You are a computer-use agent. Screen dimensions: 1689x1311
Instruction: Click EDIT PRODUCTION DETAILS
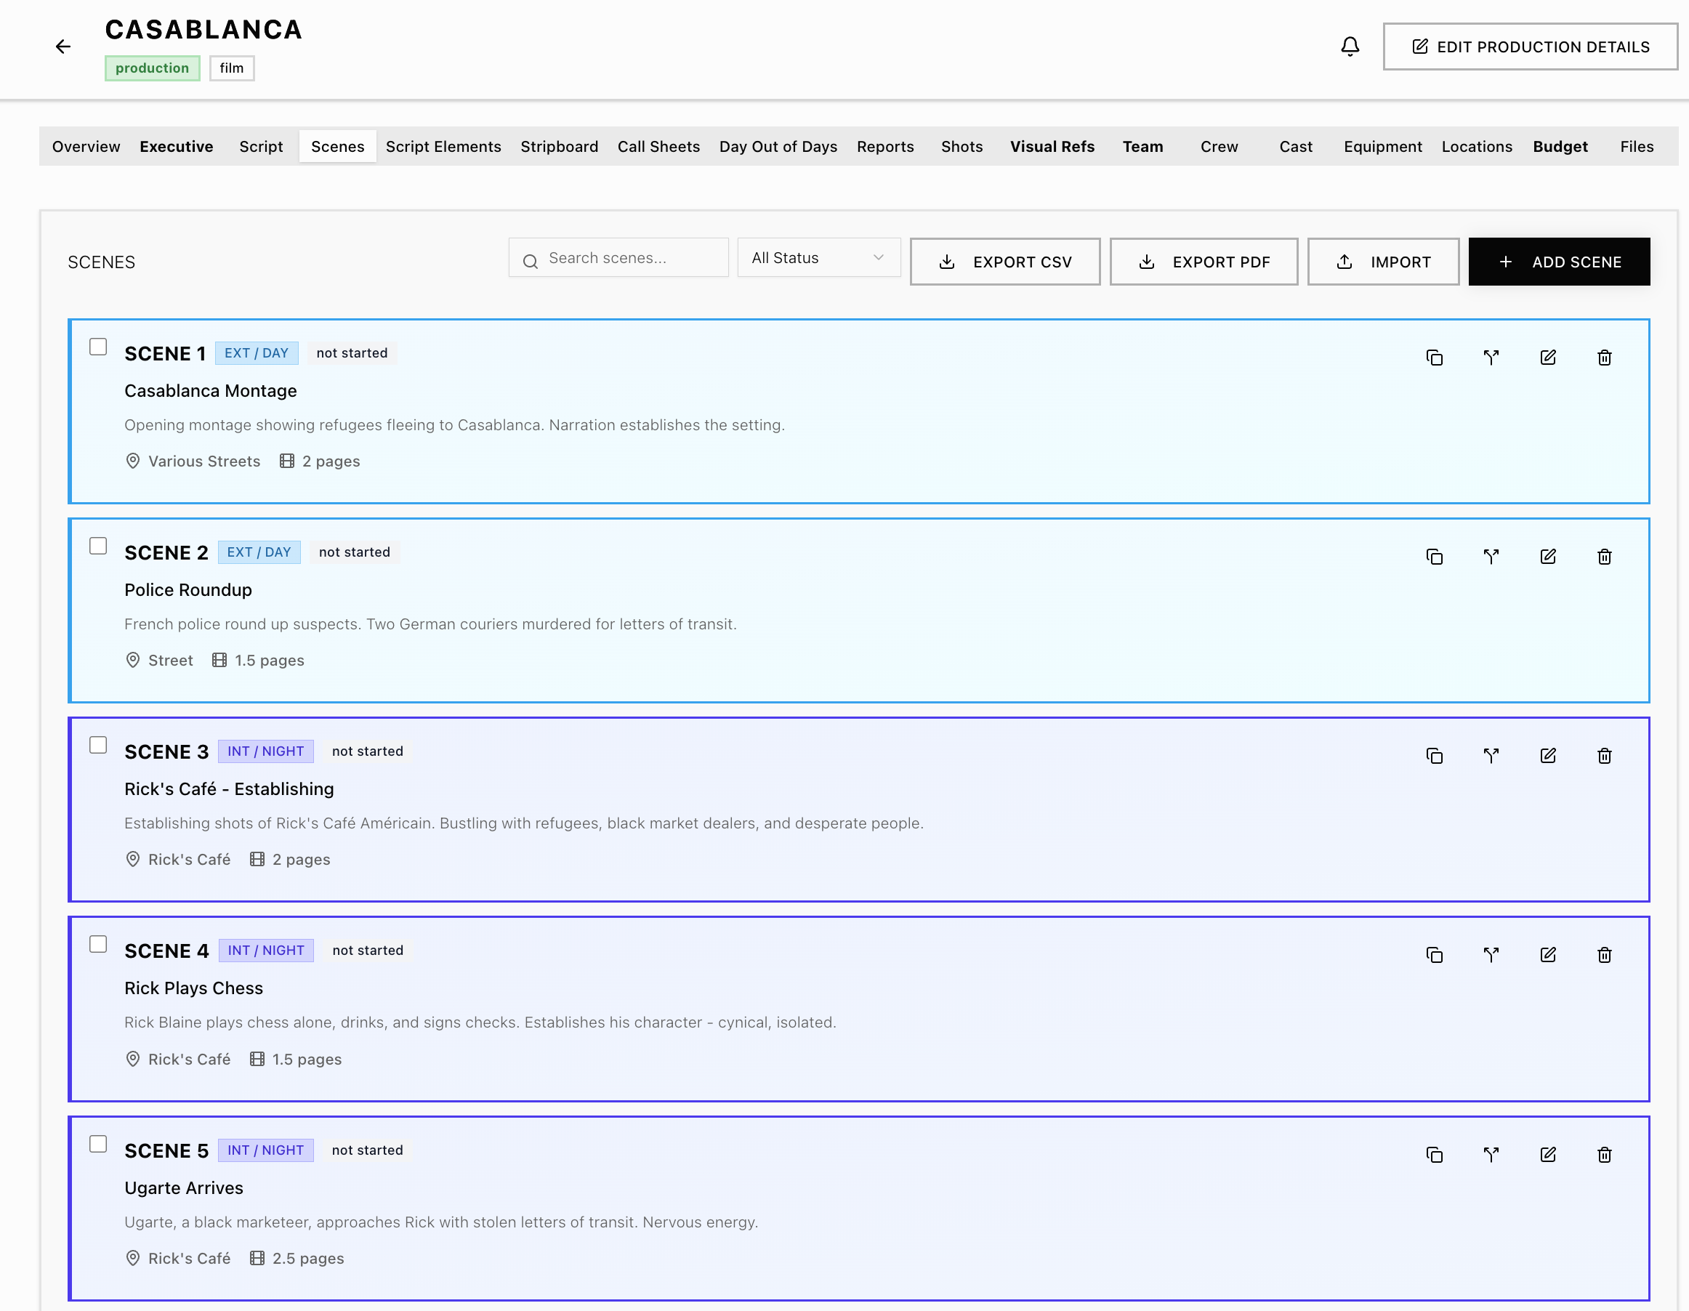coord(1530,46)
